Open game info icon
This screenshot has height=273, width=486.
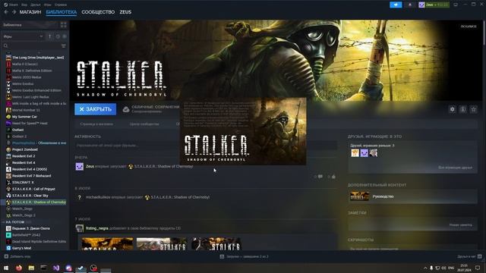coord(462,109)
